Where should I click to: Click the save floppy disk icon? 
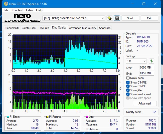click(x=117, y=18)
